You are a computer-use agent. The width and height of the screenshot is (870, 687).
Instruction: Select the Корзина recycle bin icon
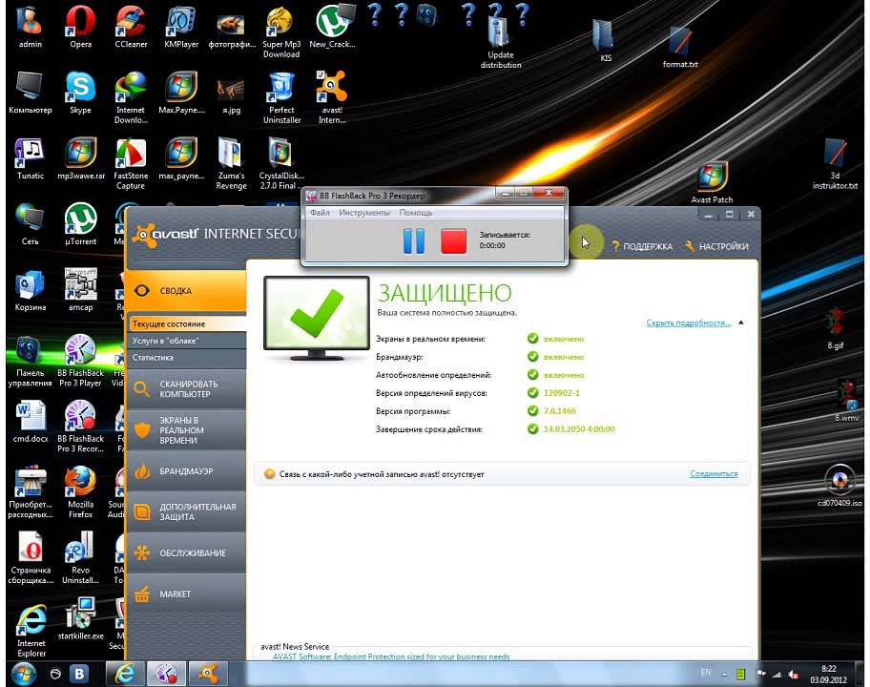pos(30,290)
